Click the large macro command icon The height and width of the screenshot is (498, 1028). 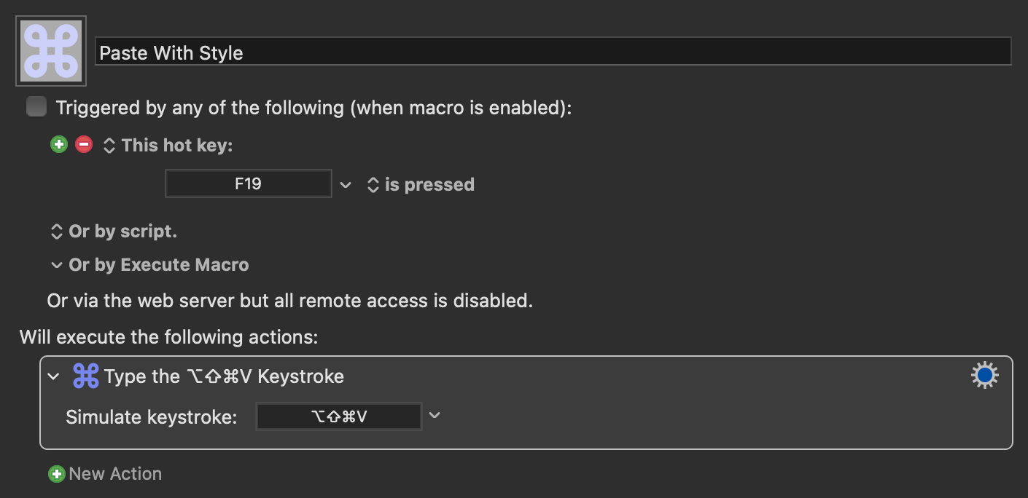pyautogui.click(x=51, y=51)
